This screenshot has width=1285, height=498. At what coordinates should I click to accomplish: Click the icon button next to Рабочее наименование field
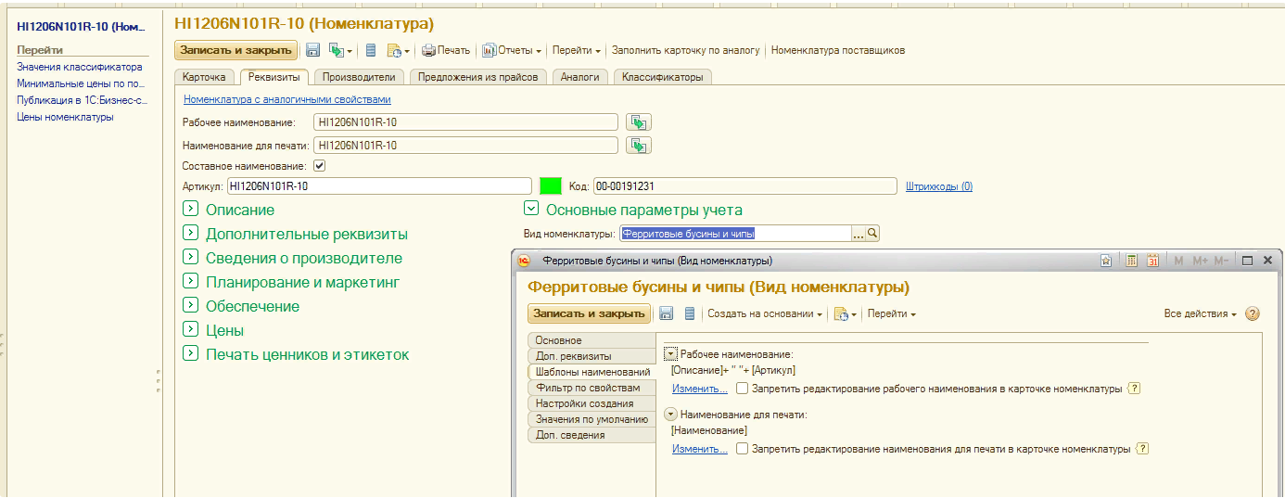click(x=639, y=122)
